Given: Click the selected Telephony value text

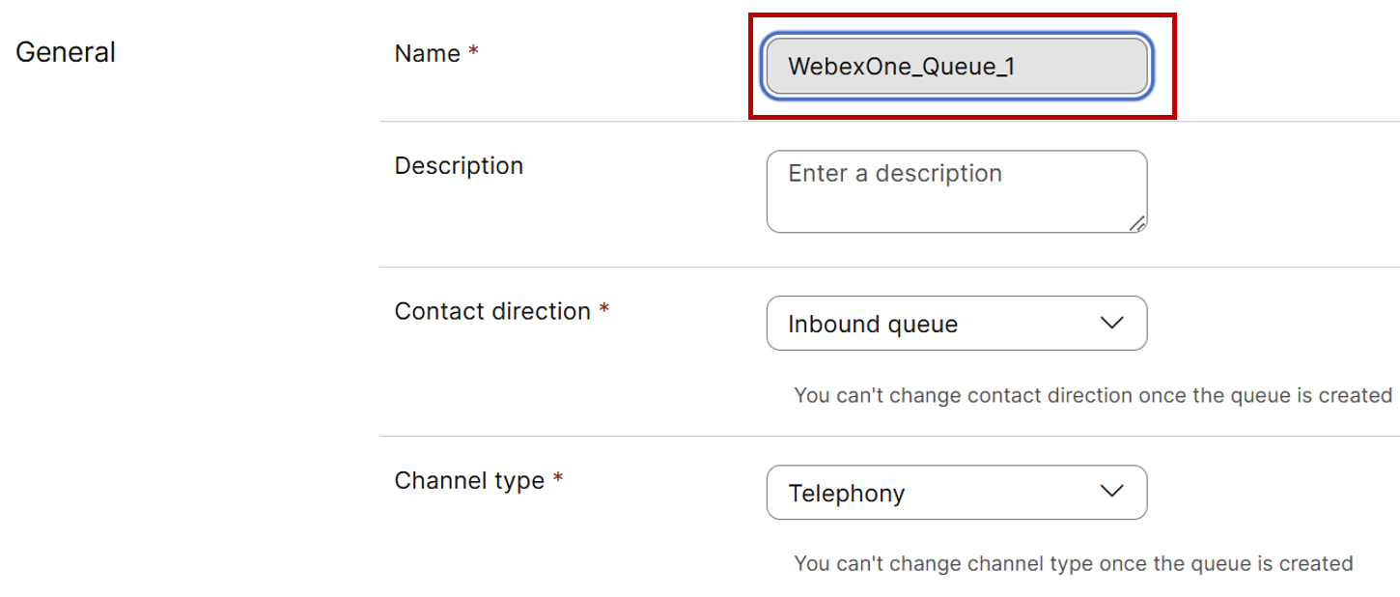Looking at the screenshot, I should (x=847, y=494).
